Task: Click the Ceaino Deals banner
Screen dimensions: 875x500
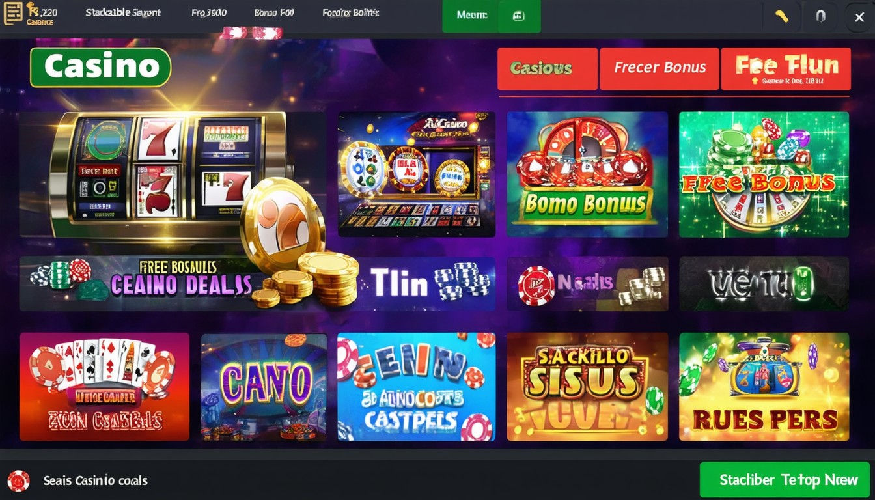Action: click(140, 283)
